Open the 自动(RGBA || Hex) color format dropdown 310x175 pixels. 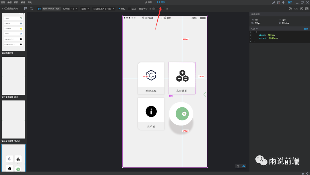click(104, 9)
